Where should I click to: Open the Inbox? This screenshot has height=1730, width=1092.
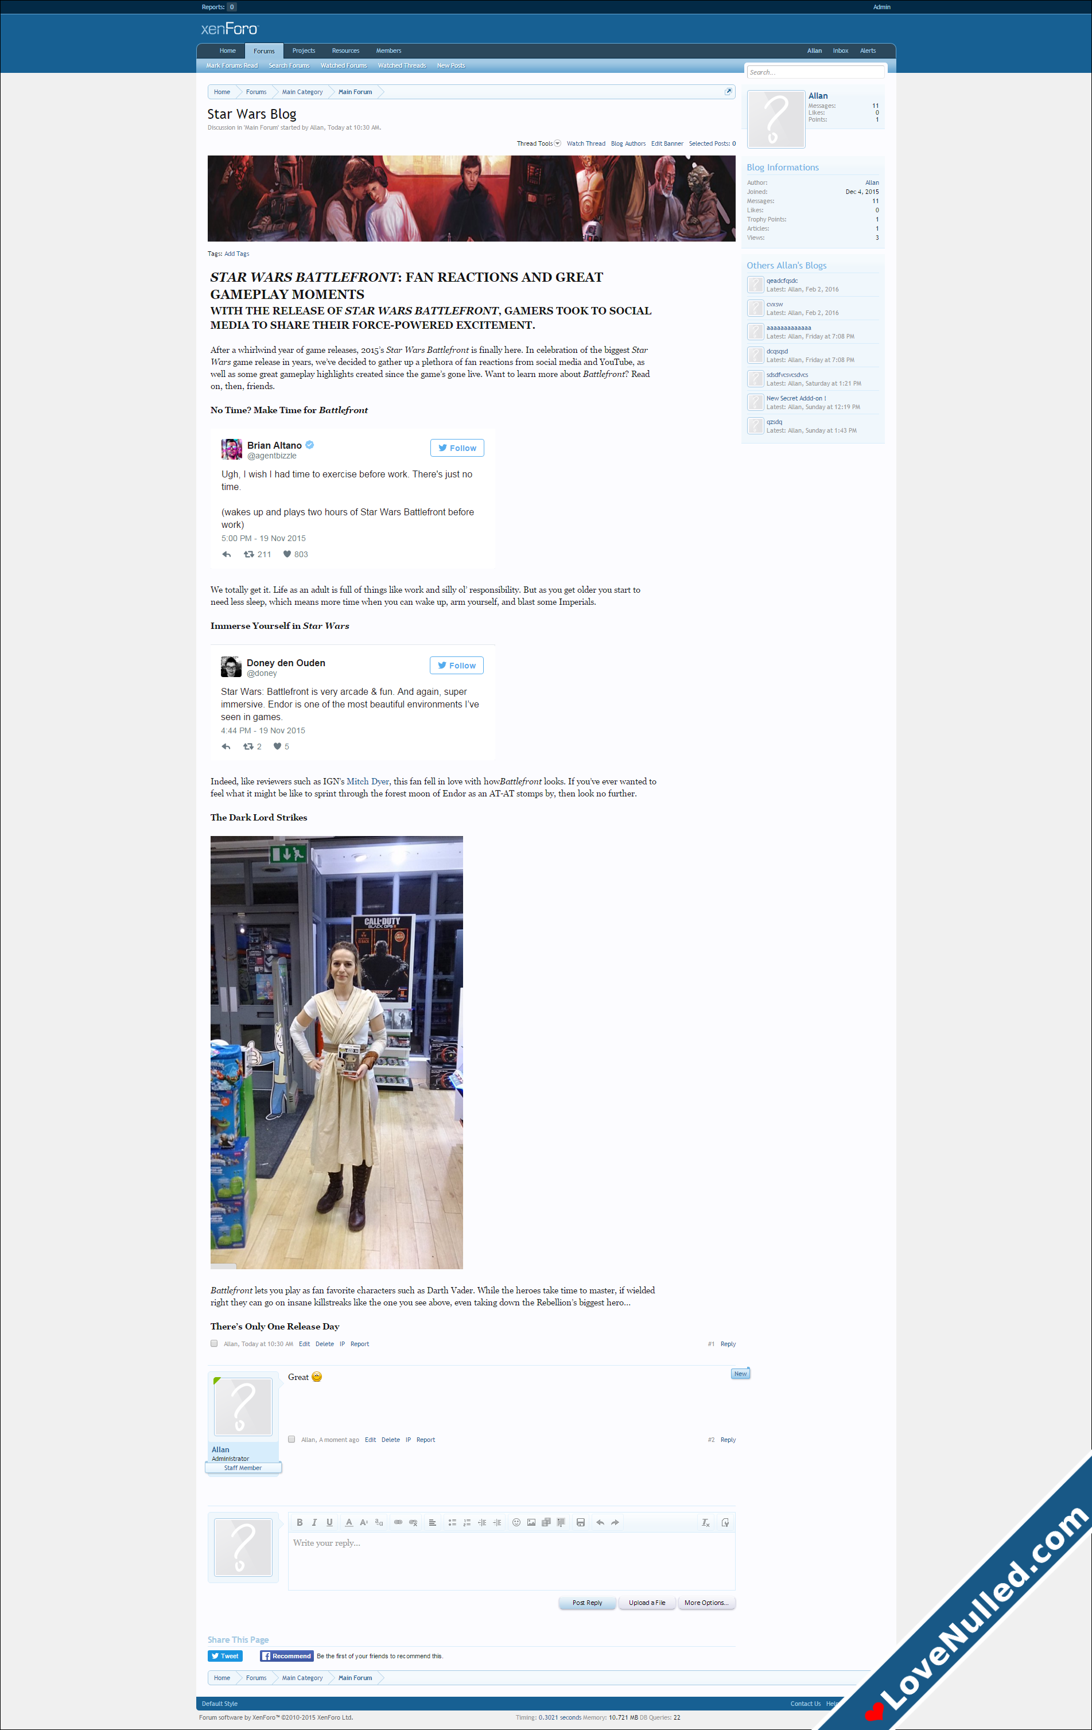[841, 51]
